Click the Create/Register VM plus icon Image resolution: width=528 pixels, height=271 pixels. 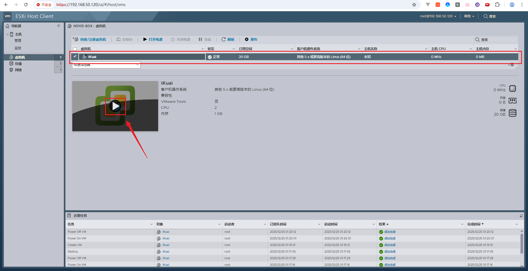click(75, 39)
